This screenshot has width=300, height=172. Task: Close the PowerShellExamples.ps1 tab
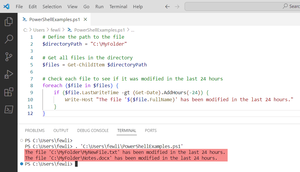click(x=85, y=19)
